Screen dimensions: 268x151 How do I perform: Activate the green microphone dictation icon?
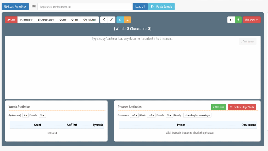tap(238, 20)
